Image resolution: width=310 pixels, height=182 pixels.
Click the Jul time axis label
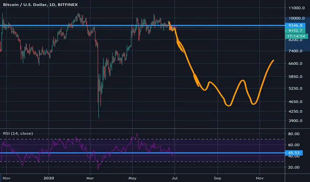click(175, 178)
